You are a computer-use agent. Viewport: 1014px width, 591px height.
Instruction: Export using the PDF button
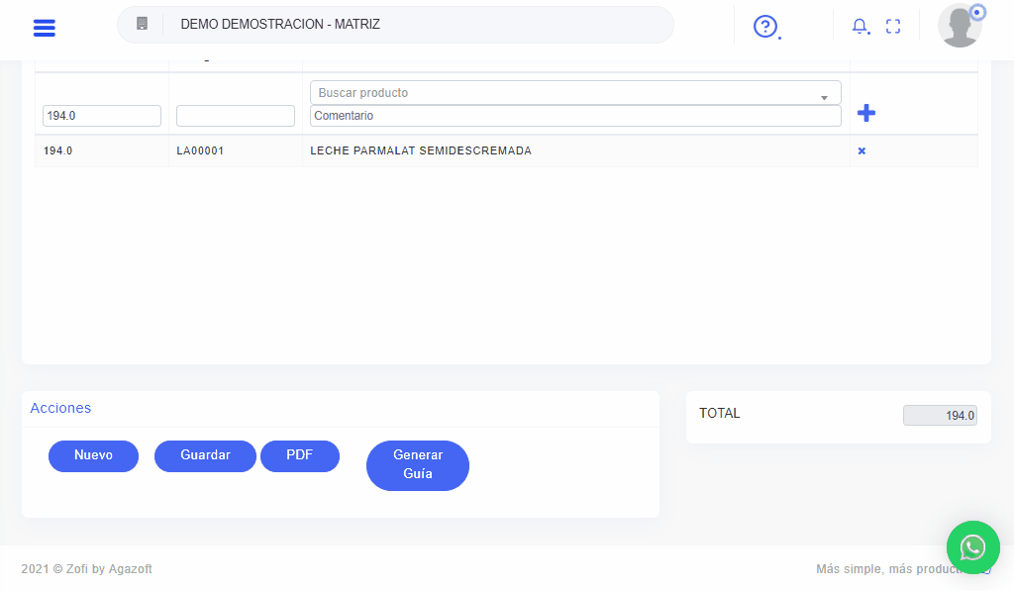click(x=299, y=455)
